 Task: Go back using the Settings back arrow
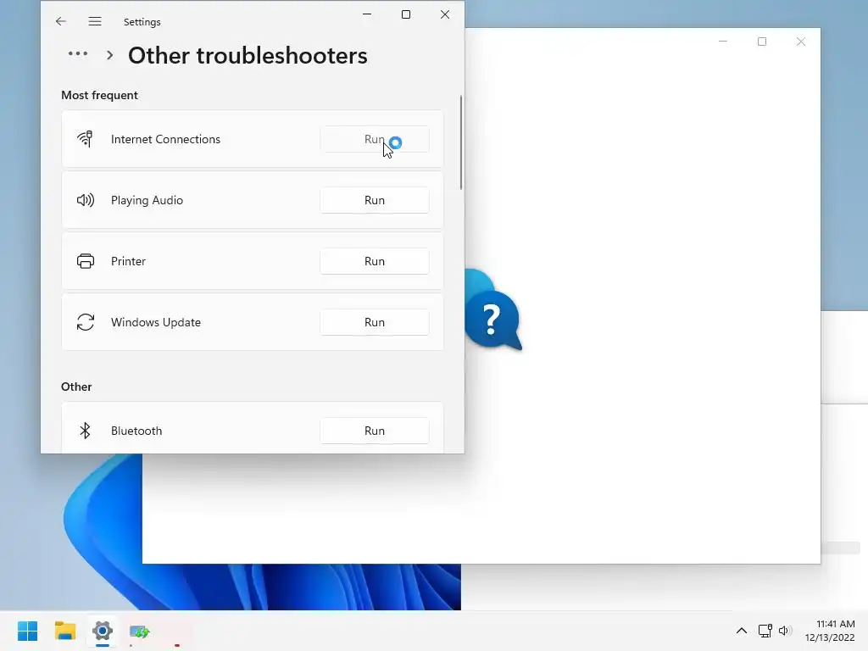click(61, 21)
